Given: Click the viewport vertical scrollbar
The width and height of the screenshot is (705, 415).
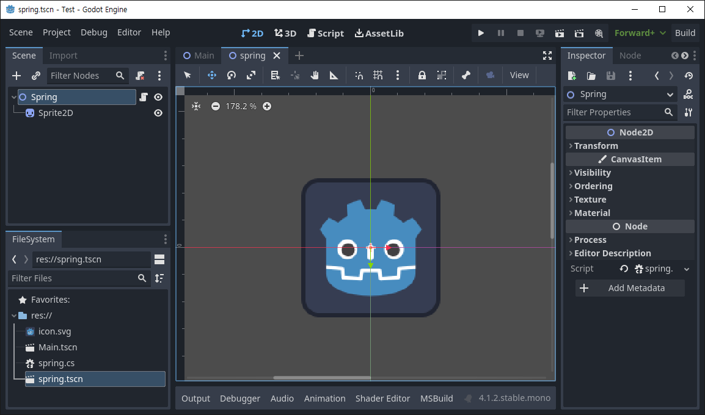Looking at the screenshot, I should pos(552,200).
